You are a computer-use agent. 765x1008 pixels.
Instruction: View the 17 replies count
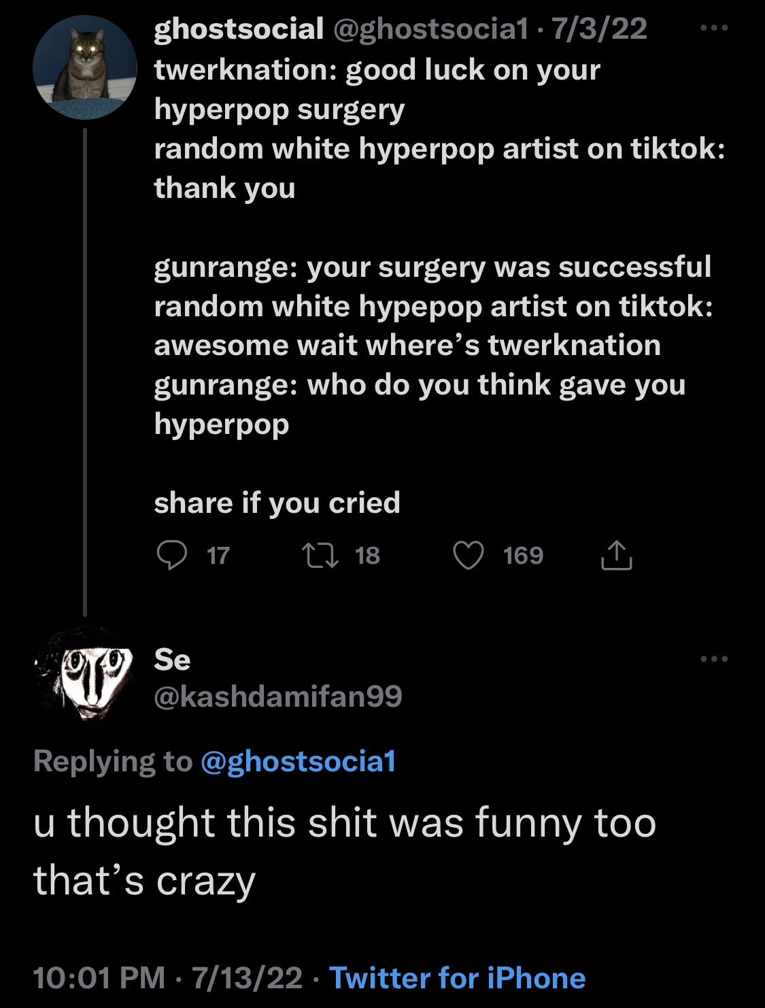coord(218,556)
